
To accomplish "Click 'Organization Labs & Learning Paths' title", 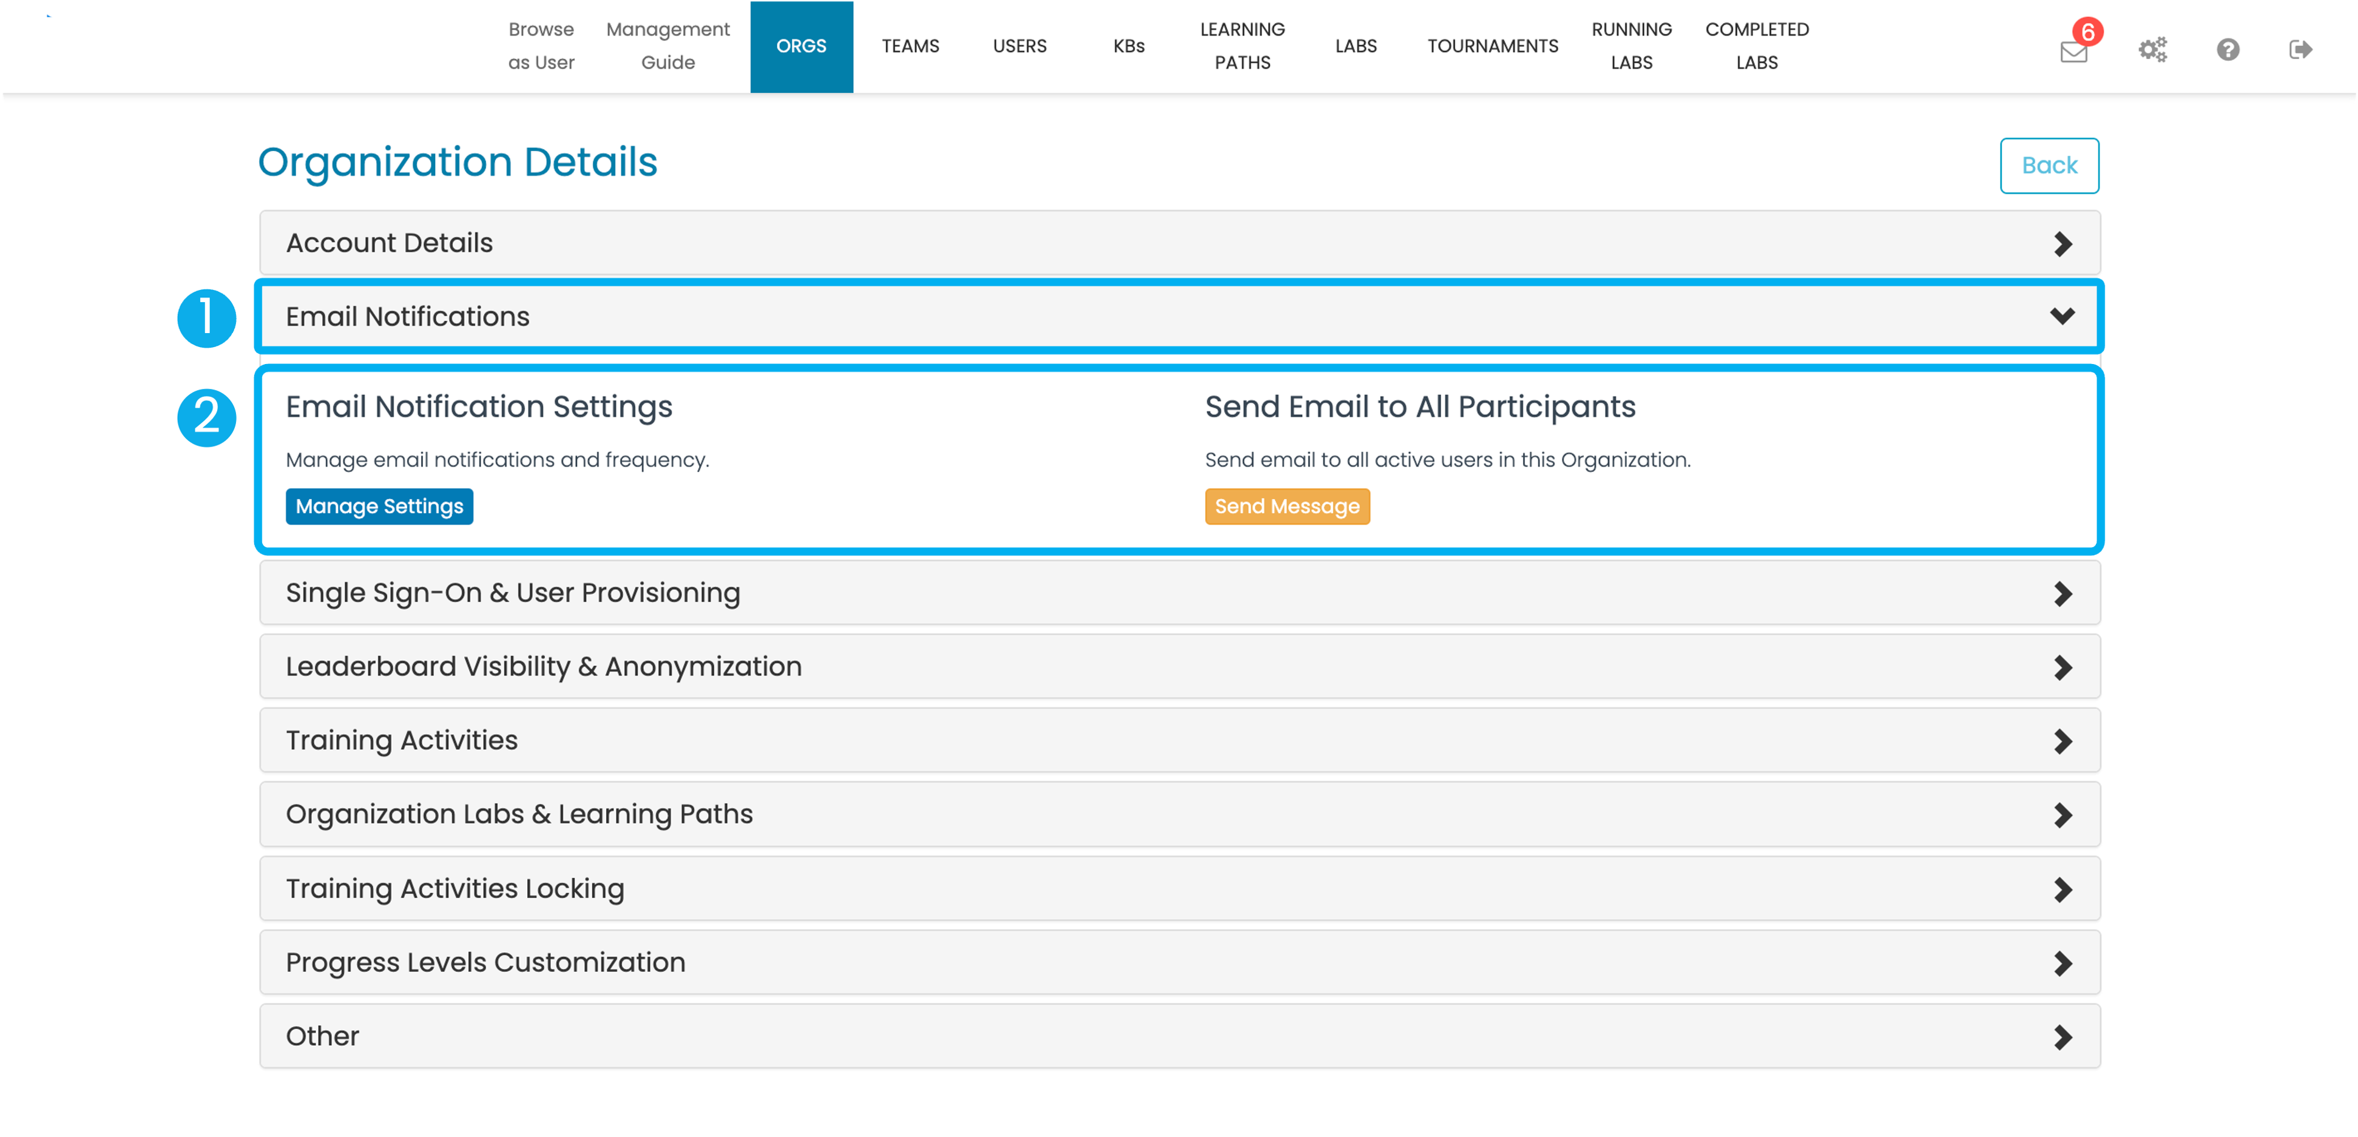I will tap(519, 815).
